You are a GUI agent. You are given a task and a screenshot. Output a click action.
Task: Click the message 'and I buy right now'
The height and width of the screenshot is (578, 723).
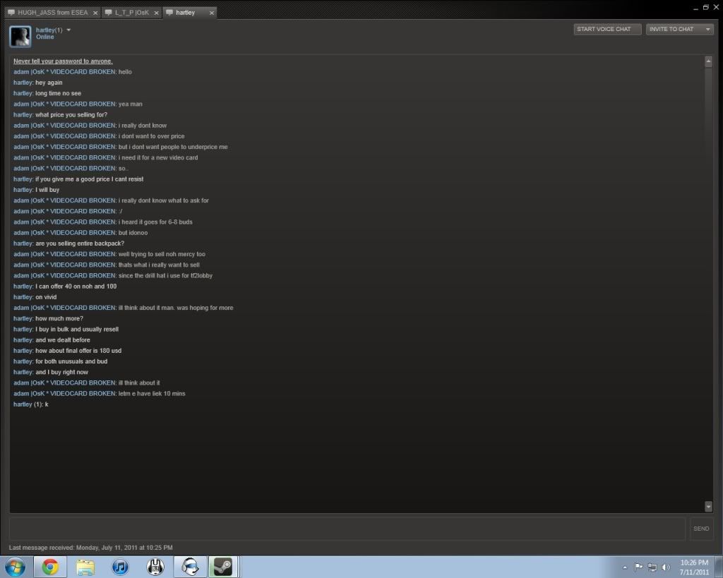[62, 373]
